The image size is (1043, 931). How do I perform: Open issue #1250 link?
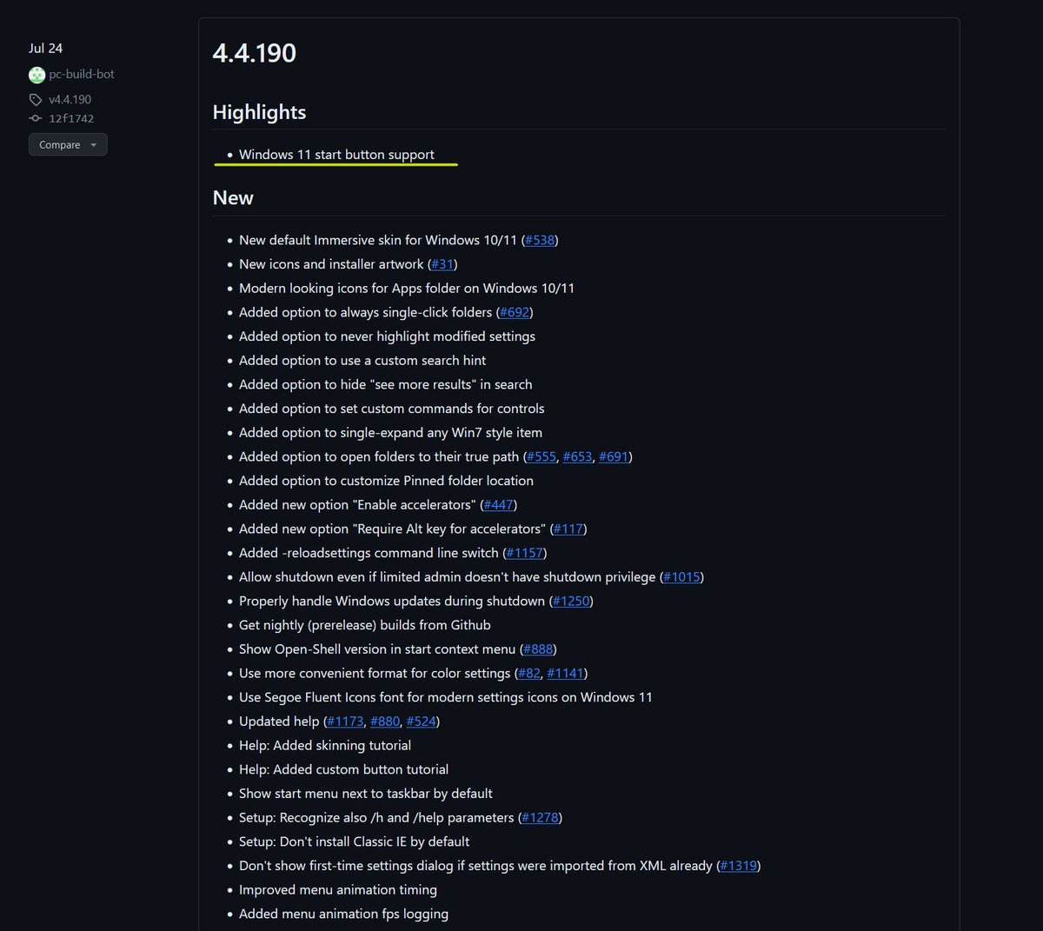[571, 601]
